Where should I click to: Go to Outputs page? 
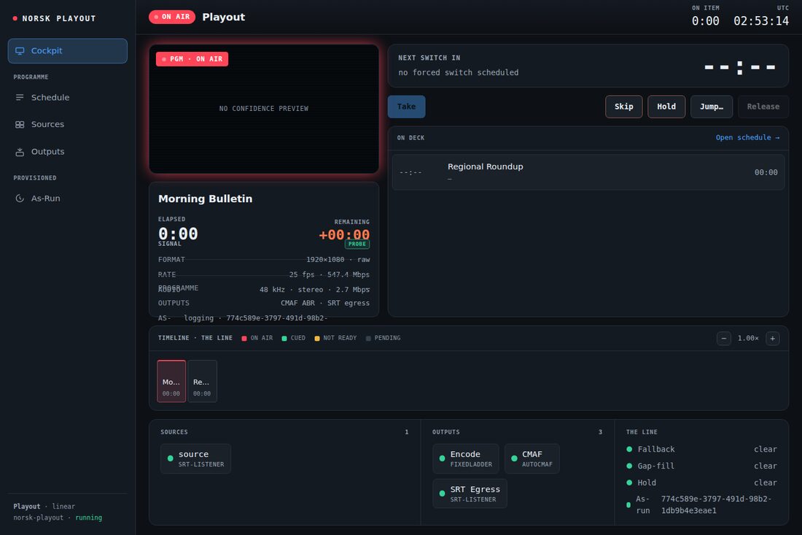68,152
